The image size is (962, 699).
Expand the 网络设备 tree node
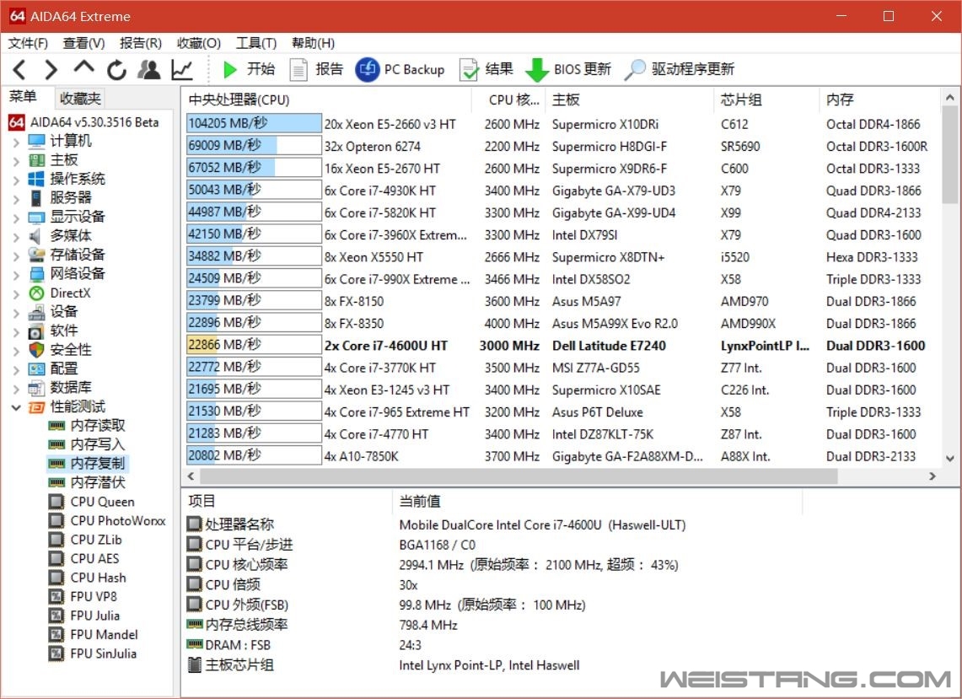coord(16,276)
